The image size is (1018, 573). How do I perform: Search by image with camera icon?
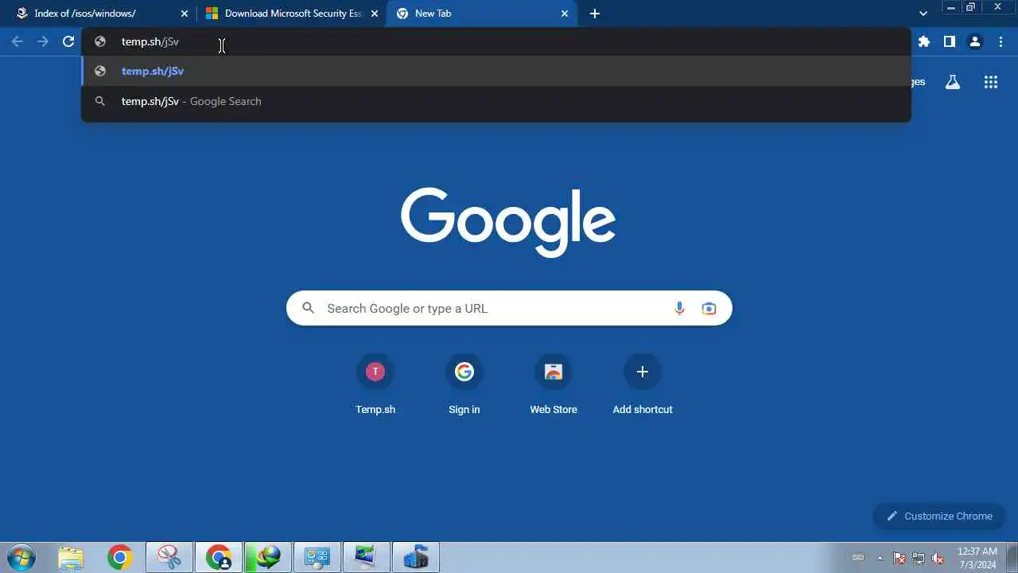pyautogui.click(x=709, y=308)
